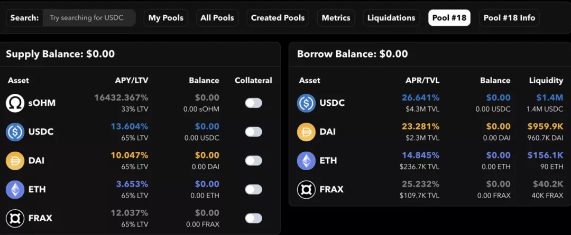This screenshot has width=571, height=235.
Task: Click the ETH icon in the borrow list
Action: [x=306, y=161]
